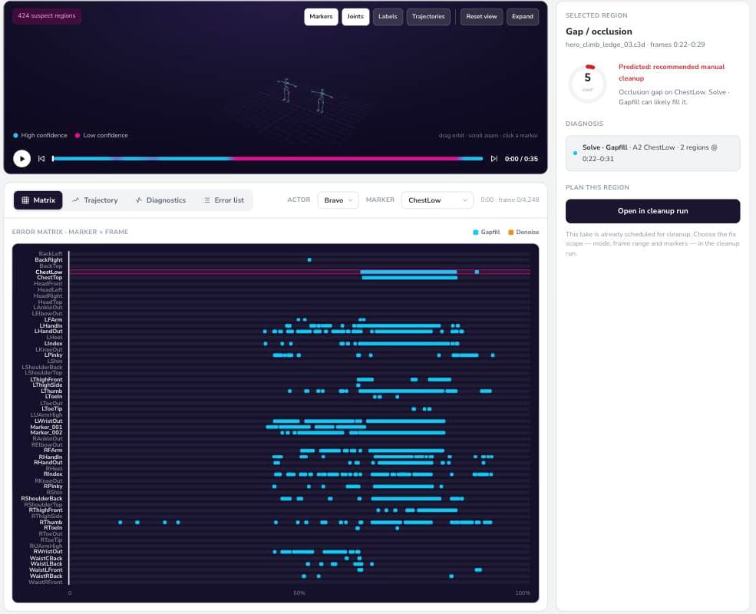This screenshot has width=756, height=614.
Task: Select the WaistLBack row label
Action: [x=46, y=564]
